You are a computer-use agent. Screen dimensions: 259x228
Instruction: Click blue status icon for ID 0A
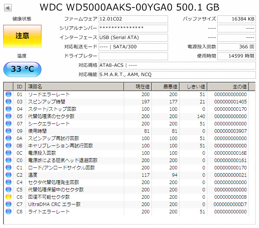click(8, 138)
